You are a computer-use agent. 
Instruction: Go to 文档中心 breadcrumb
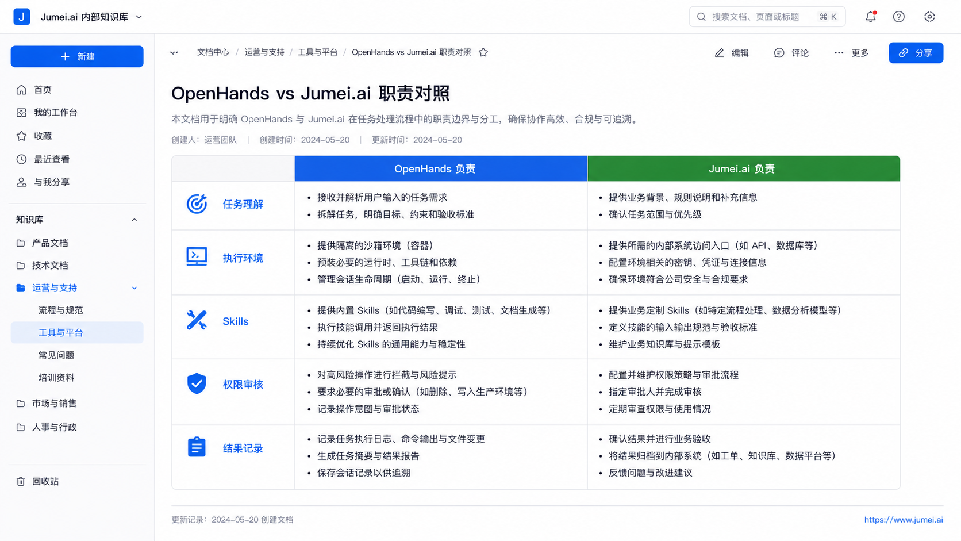tap(213, 52)
